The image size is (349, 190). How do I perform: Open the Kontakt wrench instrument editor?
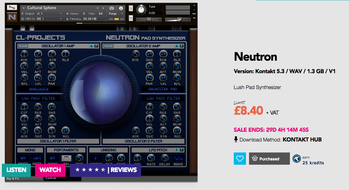pos(12,8)
